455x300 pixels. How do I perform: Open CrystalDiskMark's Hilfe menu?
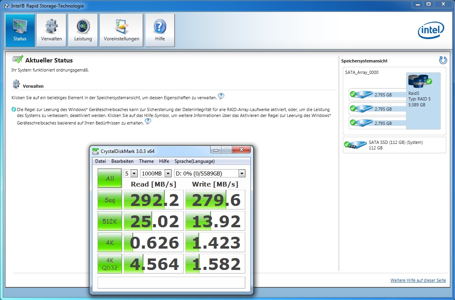pos(164,161)
